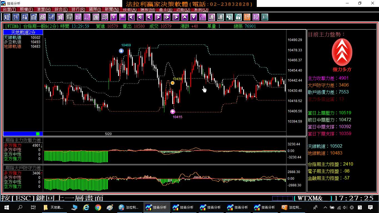
Task: Click the plus zoom-in toolbar icon
Action: click(x=114, y=17)
